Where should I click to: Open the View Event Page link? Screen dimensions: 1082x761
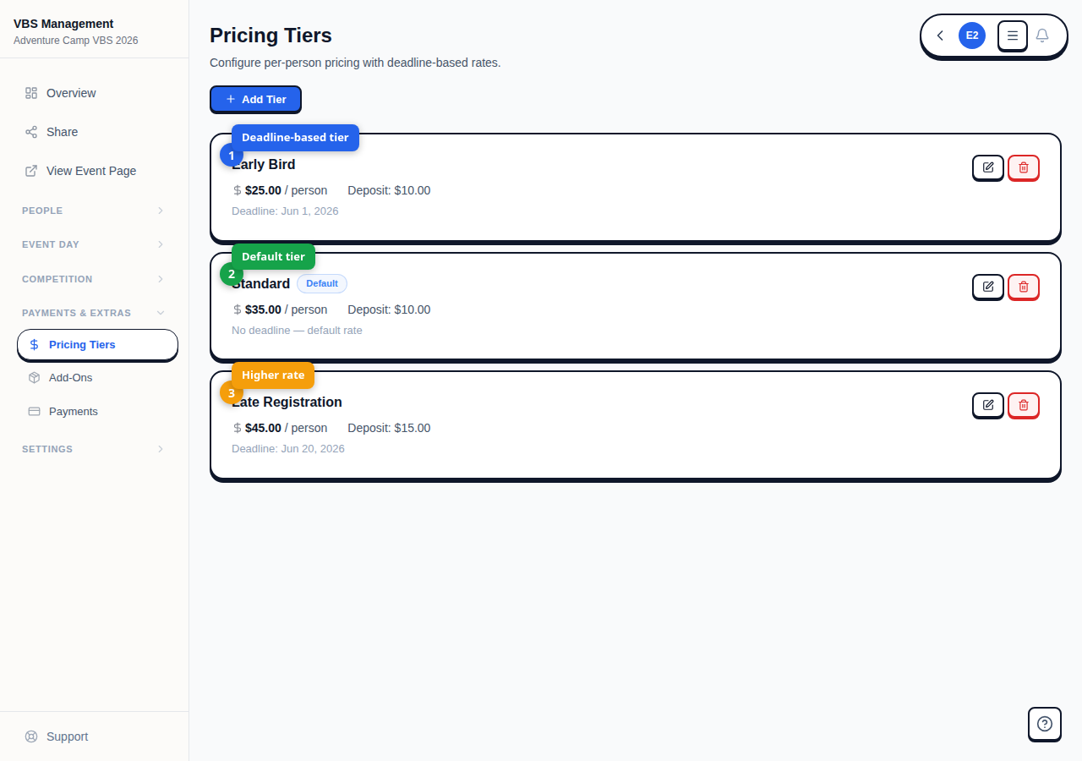[x=90, y=171]
